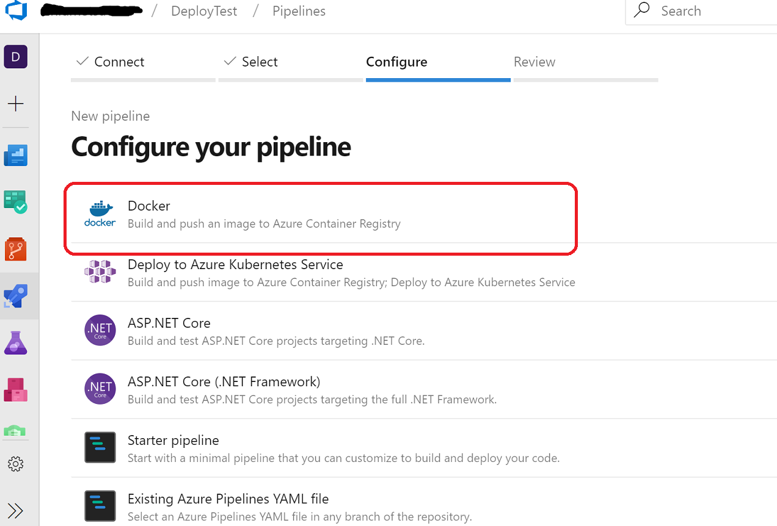This screenshot has height=526, width=777.
Task: Click the Pipelines breadcrumb link
Action: [299, 10]
